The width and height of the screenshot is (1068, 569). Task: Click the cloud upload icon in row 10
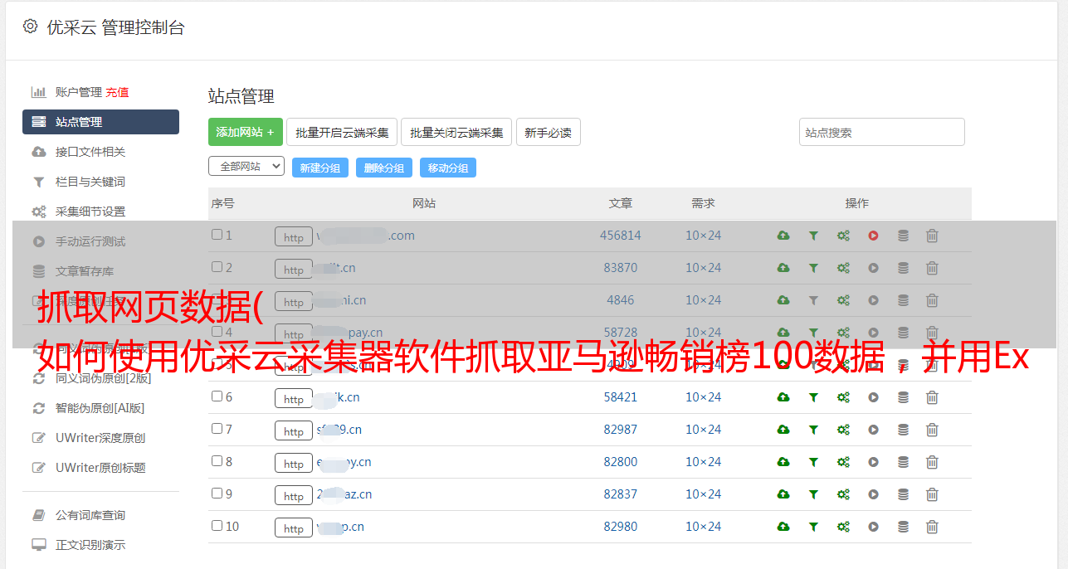click(x=783, y=527)
